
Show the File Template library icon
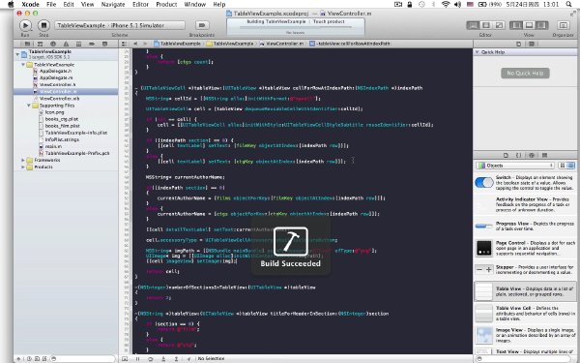[x=506, y=155]
